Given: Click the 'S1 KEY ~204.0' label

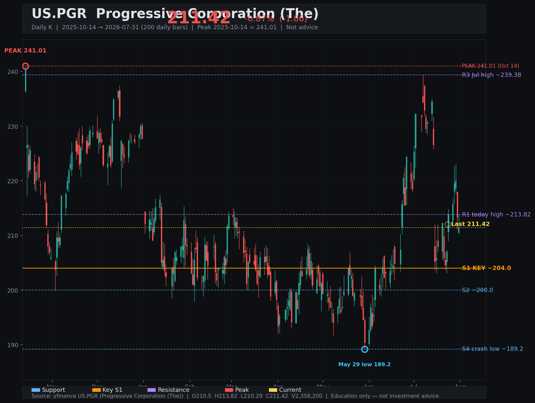Looking at the screenshot, I should click(486, 268).
